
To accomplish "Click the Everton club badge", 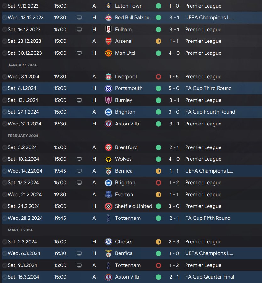I will [x=108, y=195].
